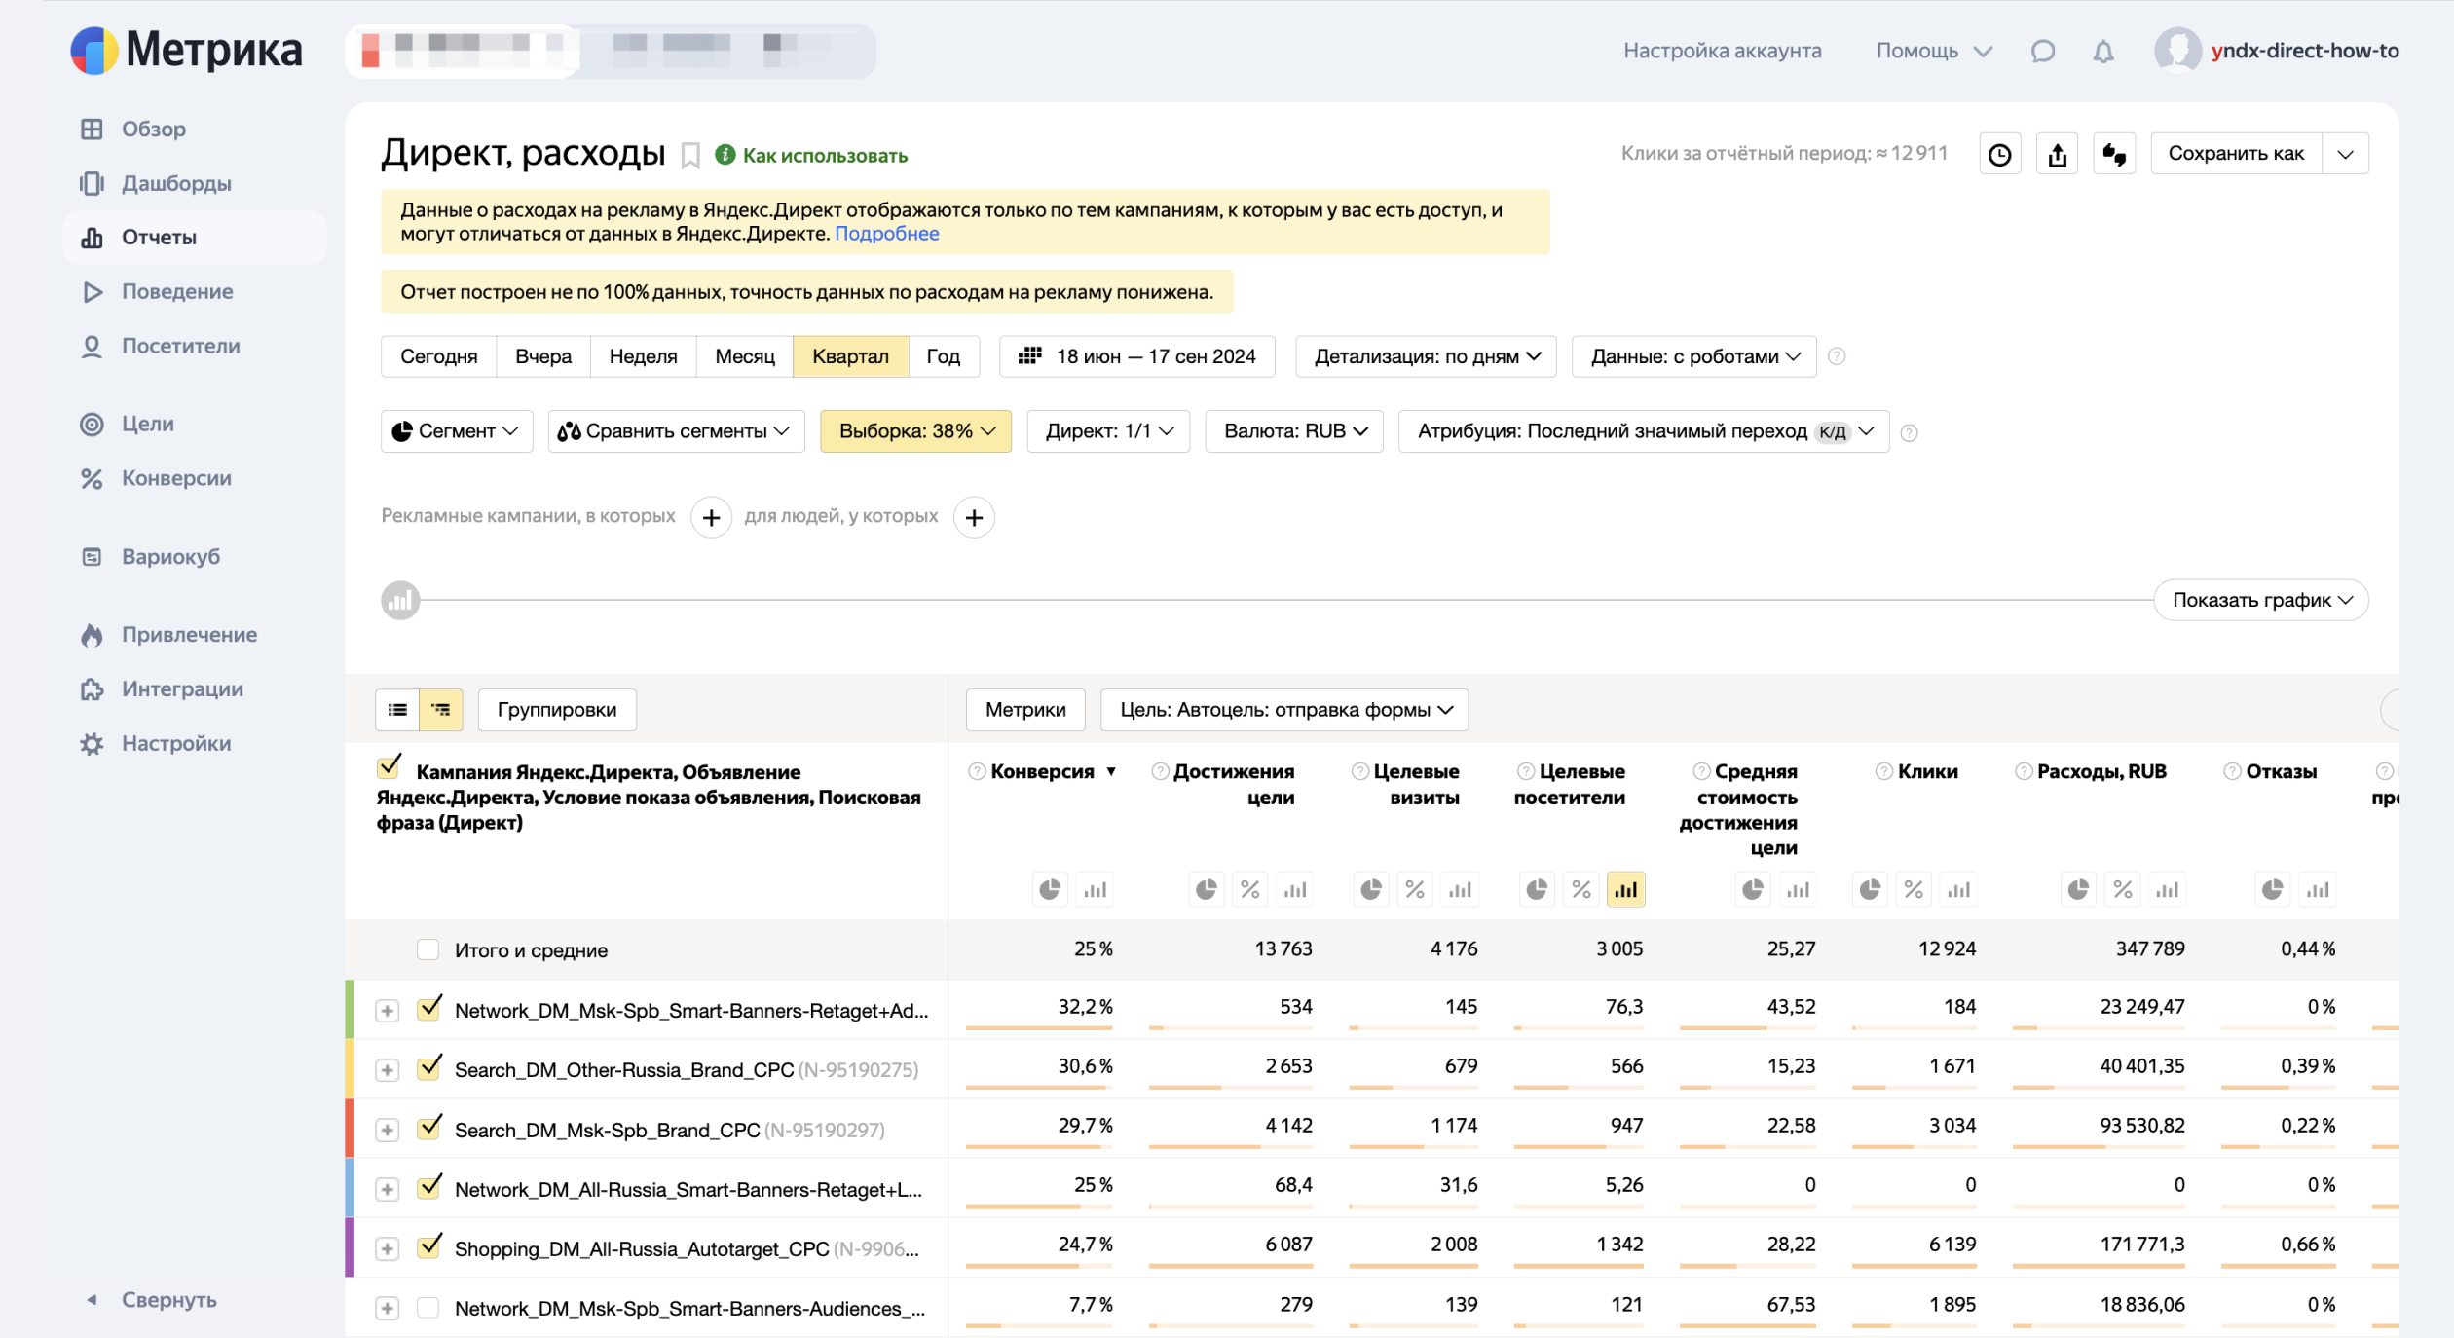Add condition for Рекламные кампании, в которых
Screen dimensions: 2454x1338
[711, 517]
